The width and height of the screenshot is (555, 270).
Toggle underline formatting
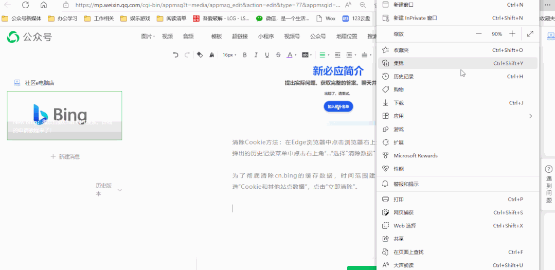point(267,55)
